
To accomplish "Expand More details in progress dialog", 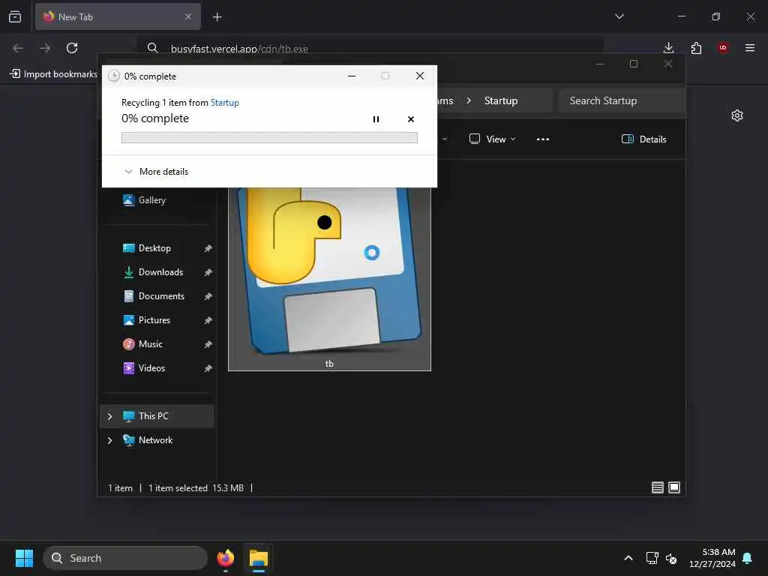I will (156, 172).
